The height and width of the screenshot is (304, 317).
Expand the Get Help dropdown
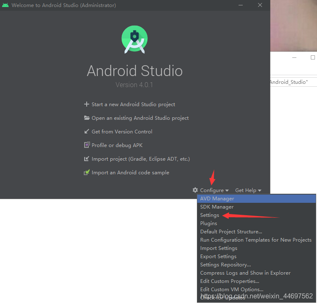(x=248, y=190)
